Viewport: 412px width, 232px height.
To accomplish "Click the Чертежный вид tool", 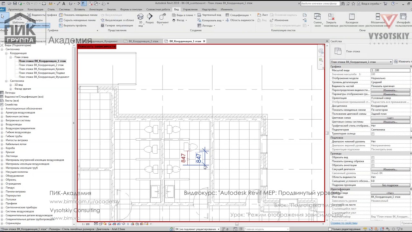I will (209, 15).
